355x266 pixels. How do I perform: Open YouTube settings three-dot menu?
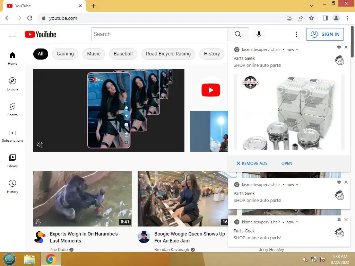click(296, 34)
